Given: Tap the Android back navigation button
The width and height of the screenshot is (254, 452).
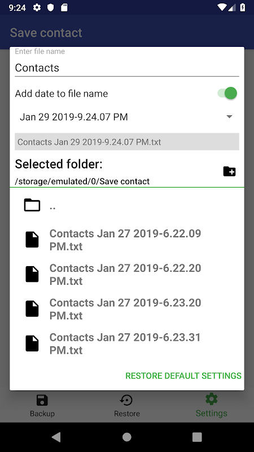Looking at the screenshot, I should click(x=56, y=437).
